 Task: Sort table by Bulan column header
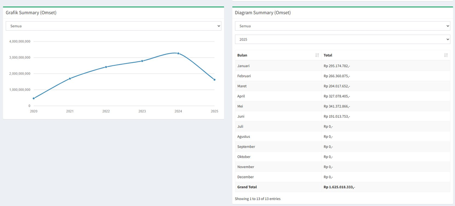pos(243,55)
